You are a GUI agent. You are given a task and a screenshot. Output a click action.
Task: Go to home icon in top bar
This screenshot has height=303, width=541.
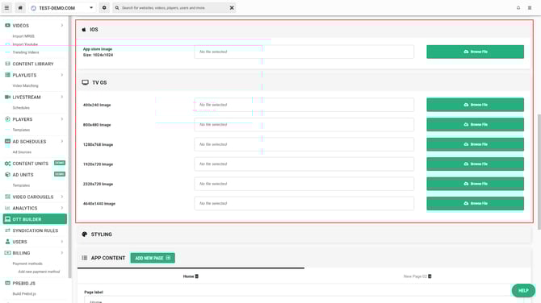pyautogui.click(x=20, y=7)
